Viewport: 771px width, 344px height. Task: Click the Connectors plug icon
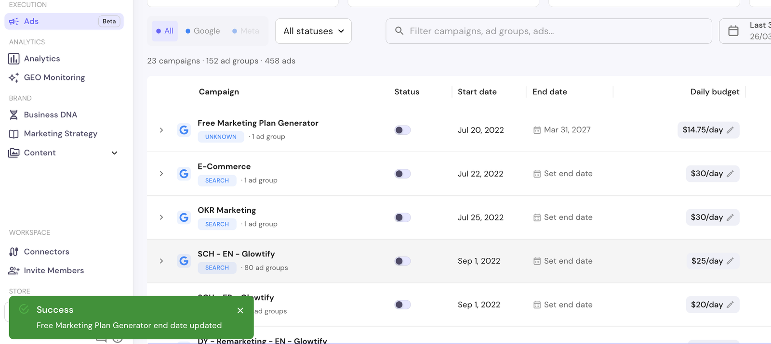point(13,252)
